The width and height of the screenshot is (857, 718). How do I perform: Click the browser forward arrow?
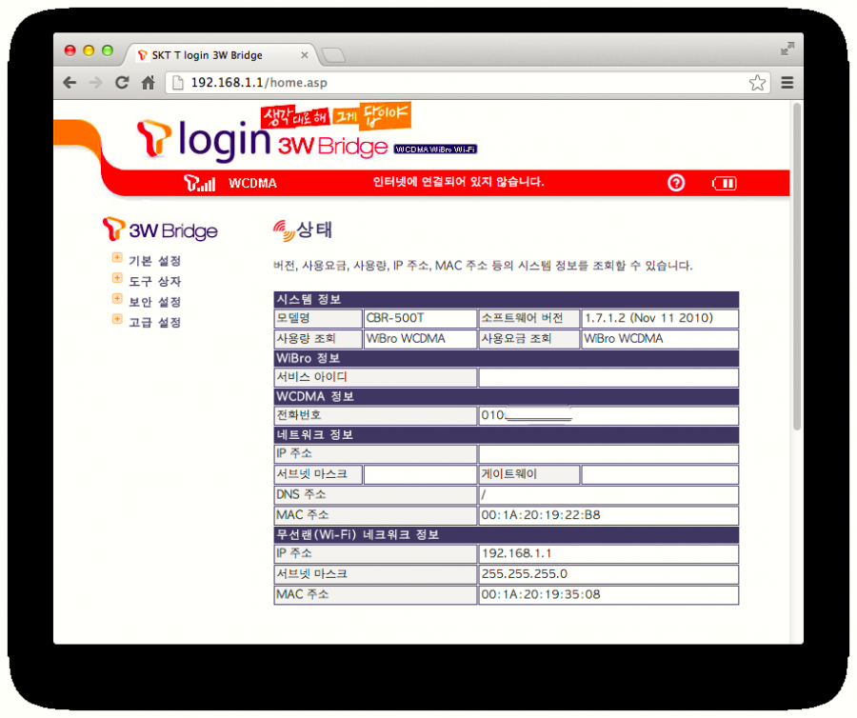(x=95, y=83)
